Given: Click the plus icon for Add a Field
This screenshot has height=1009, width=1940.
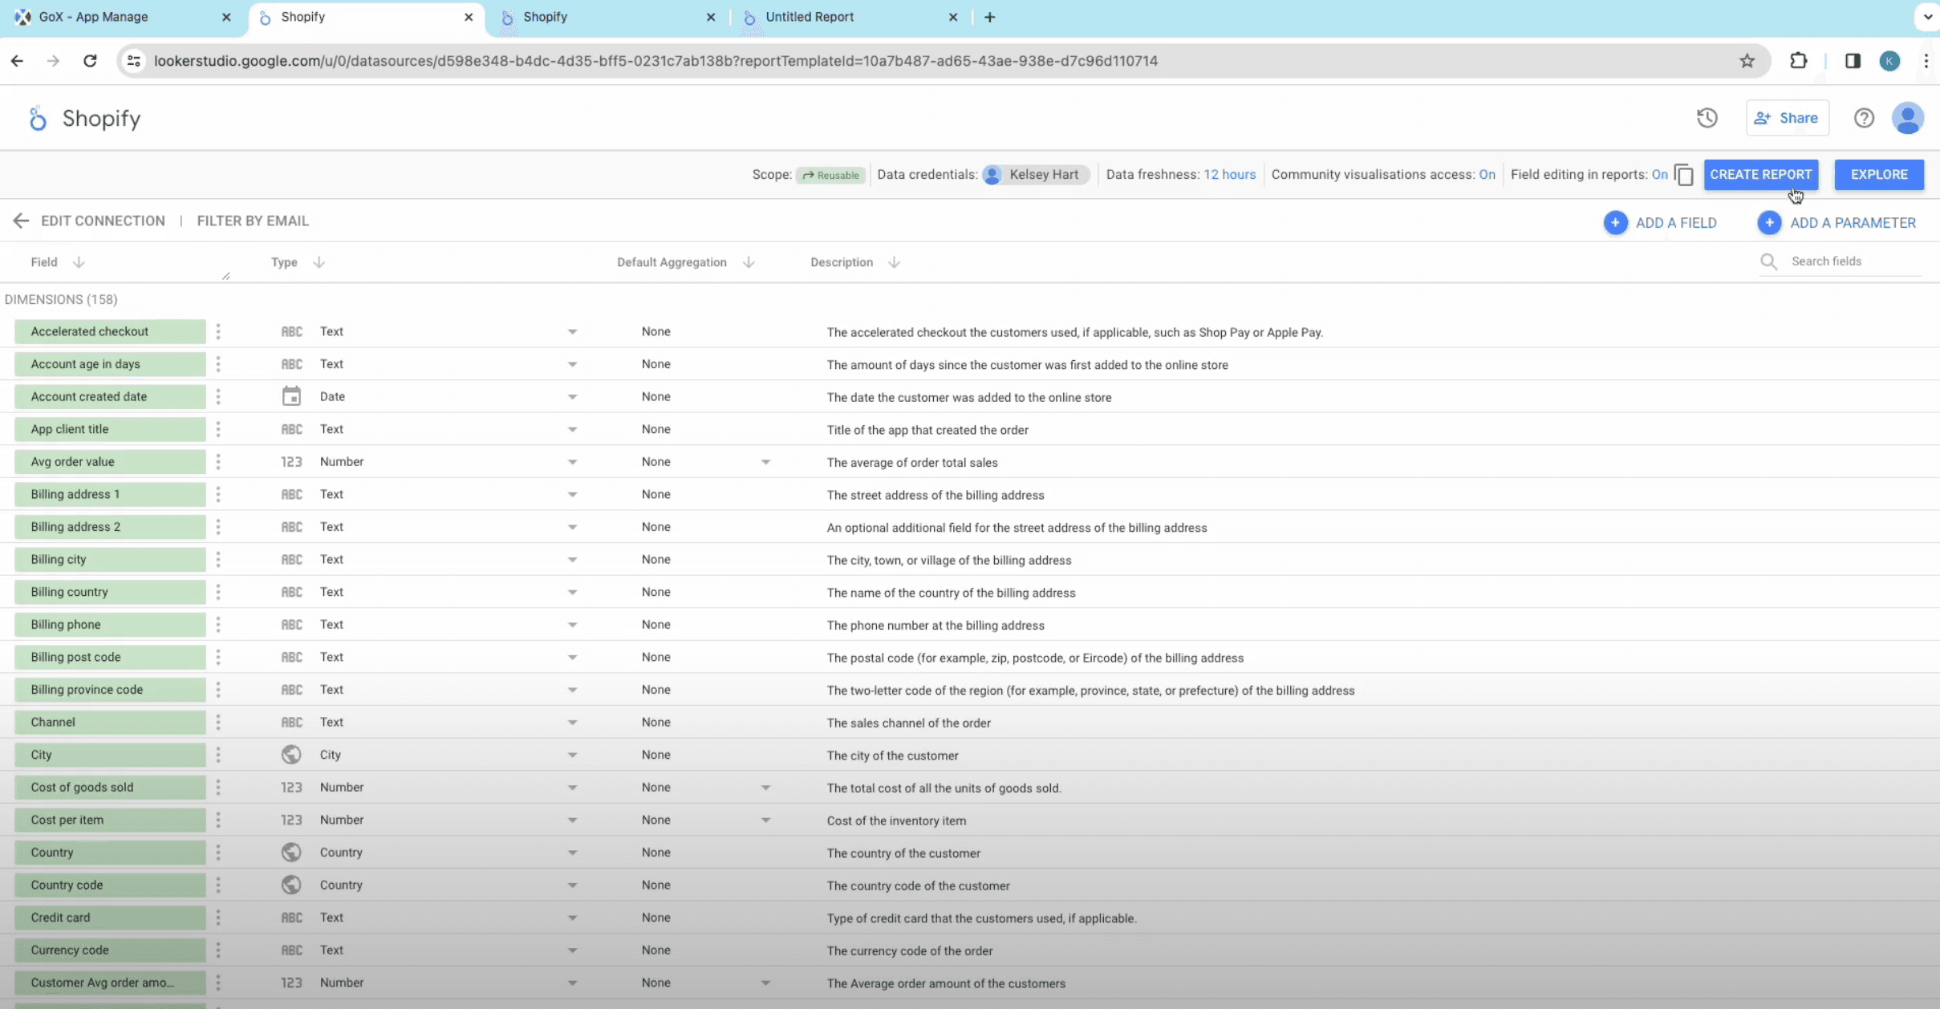Looking at the screenshot, I should (1615, 223).
